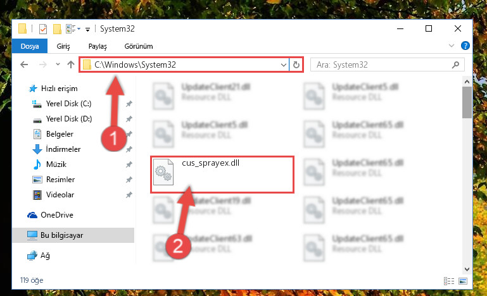Open the Properties quick access toolbar icon

tap(43, 29)
